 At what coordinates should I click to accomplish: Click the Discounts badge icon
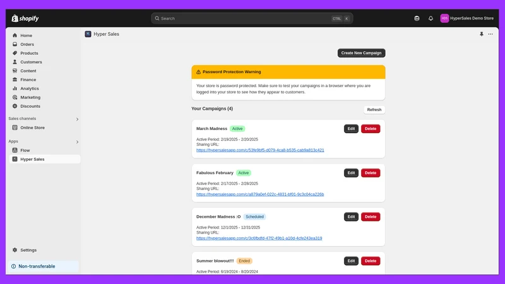pyautogui.click(x=15, y=106)
